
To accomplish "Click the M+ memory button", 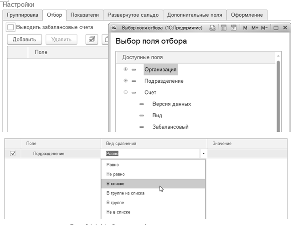I will 255,28.
